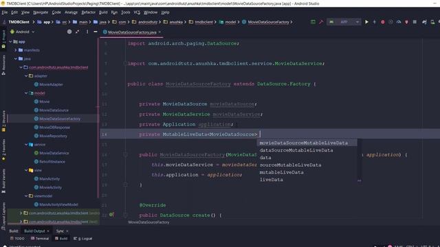Image resolution: width=440 pixels, height=247 pixels.
Task: Click the Sync Project with Gradle icon
Action: pyautogui.click(x=424, y=22)
